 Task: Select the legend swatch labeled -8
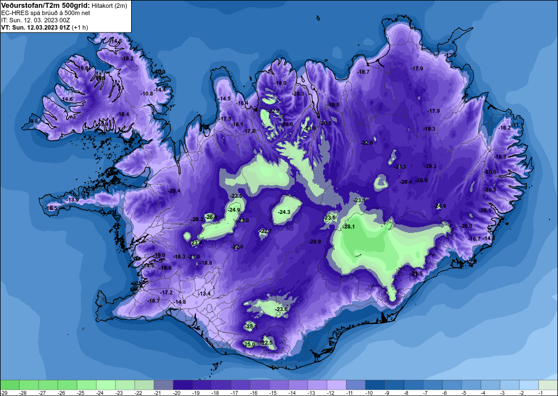tap(413, 385)
